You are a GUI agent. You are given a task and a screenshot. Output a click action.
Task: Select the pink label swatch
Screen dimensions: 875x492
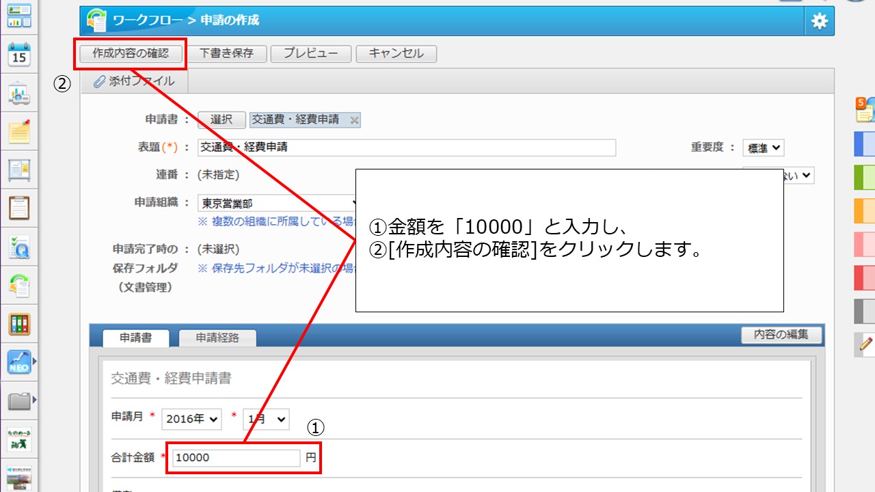[x=865, y=245]
